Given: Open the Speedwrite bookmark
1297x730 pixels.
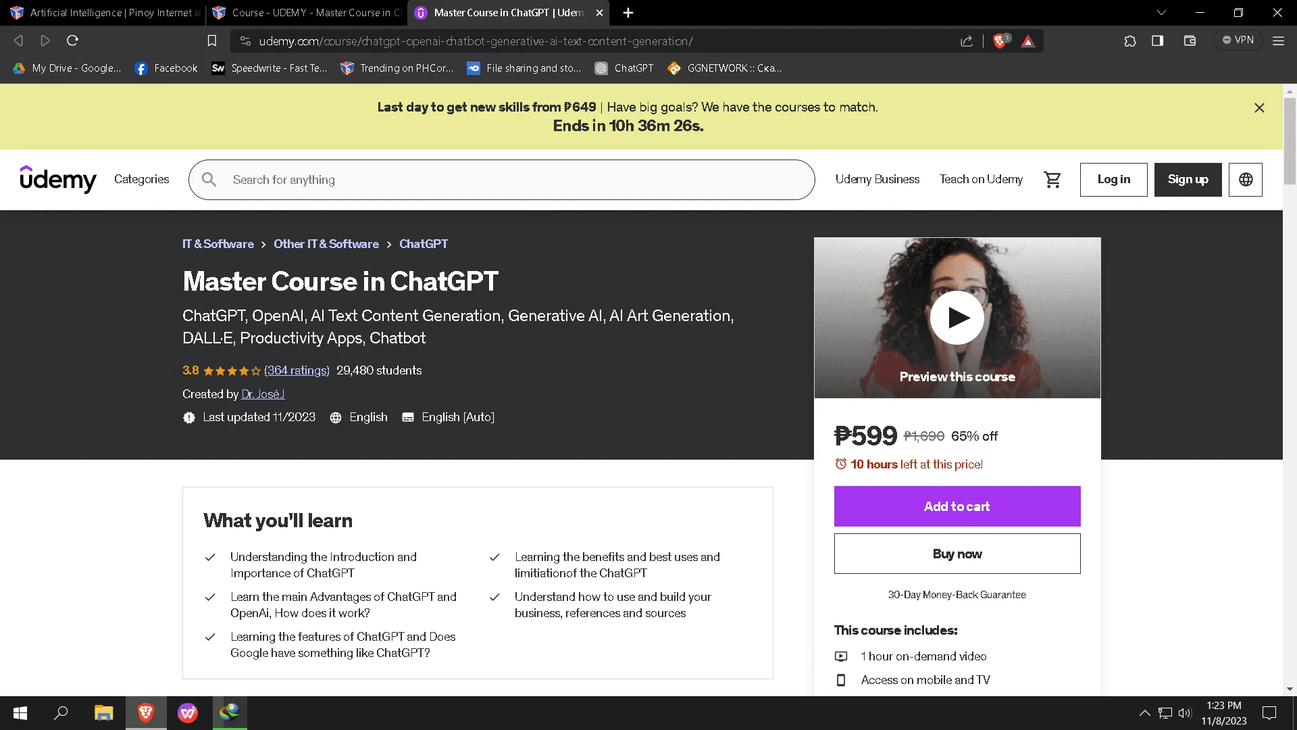Looking at the screenshot, I should click(270, 68).
